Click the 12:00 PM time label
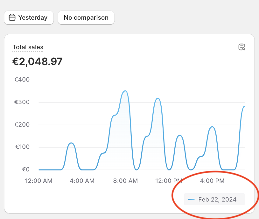Viewport: 259px width, 219px height. pyautogui.click(x=169, y=181)
